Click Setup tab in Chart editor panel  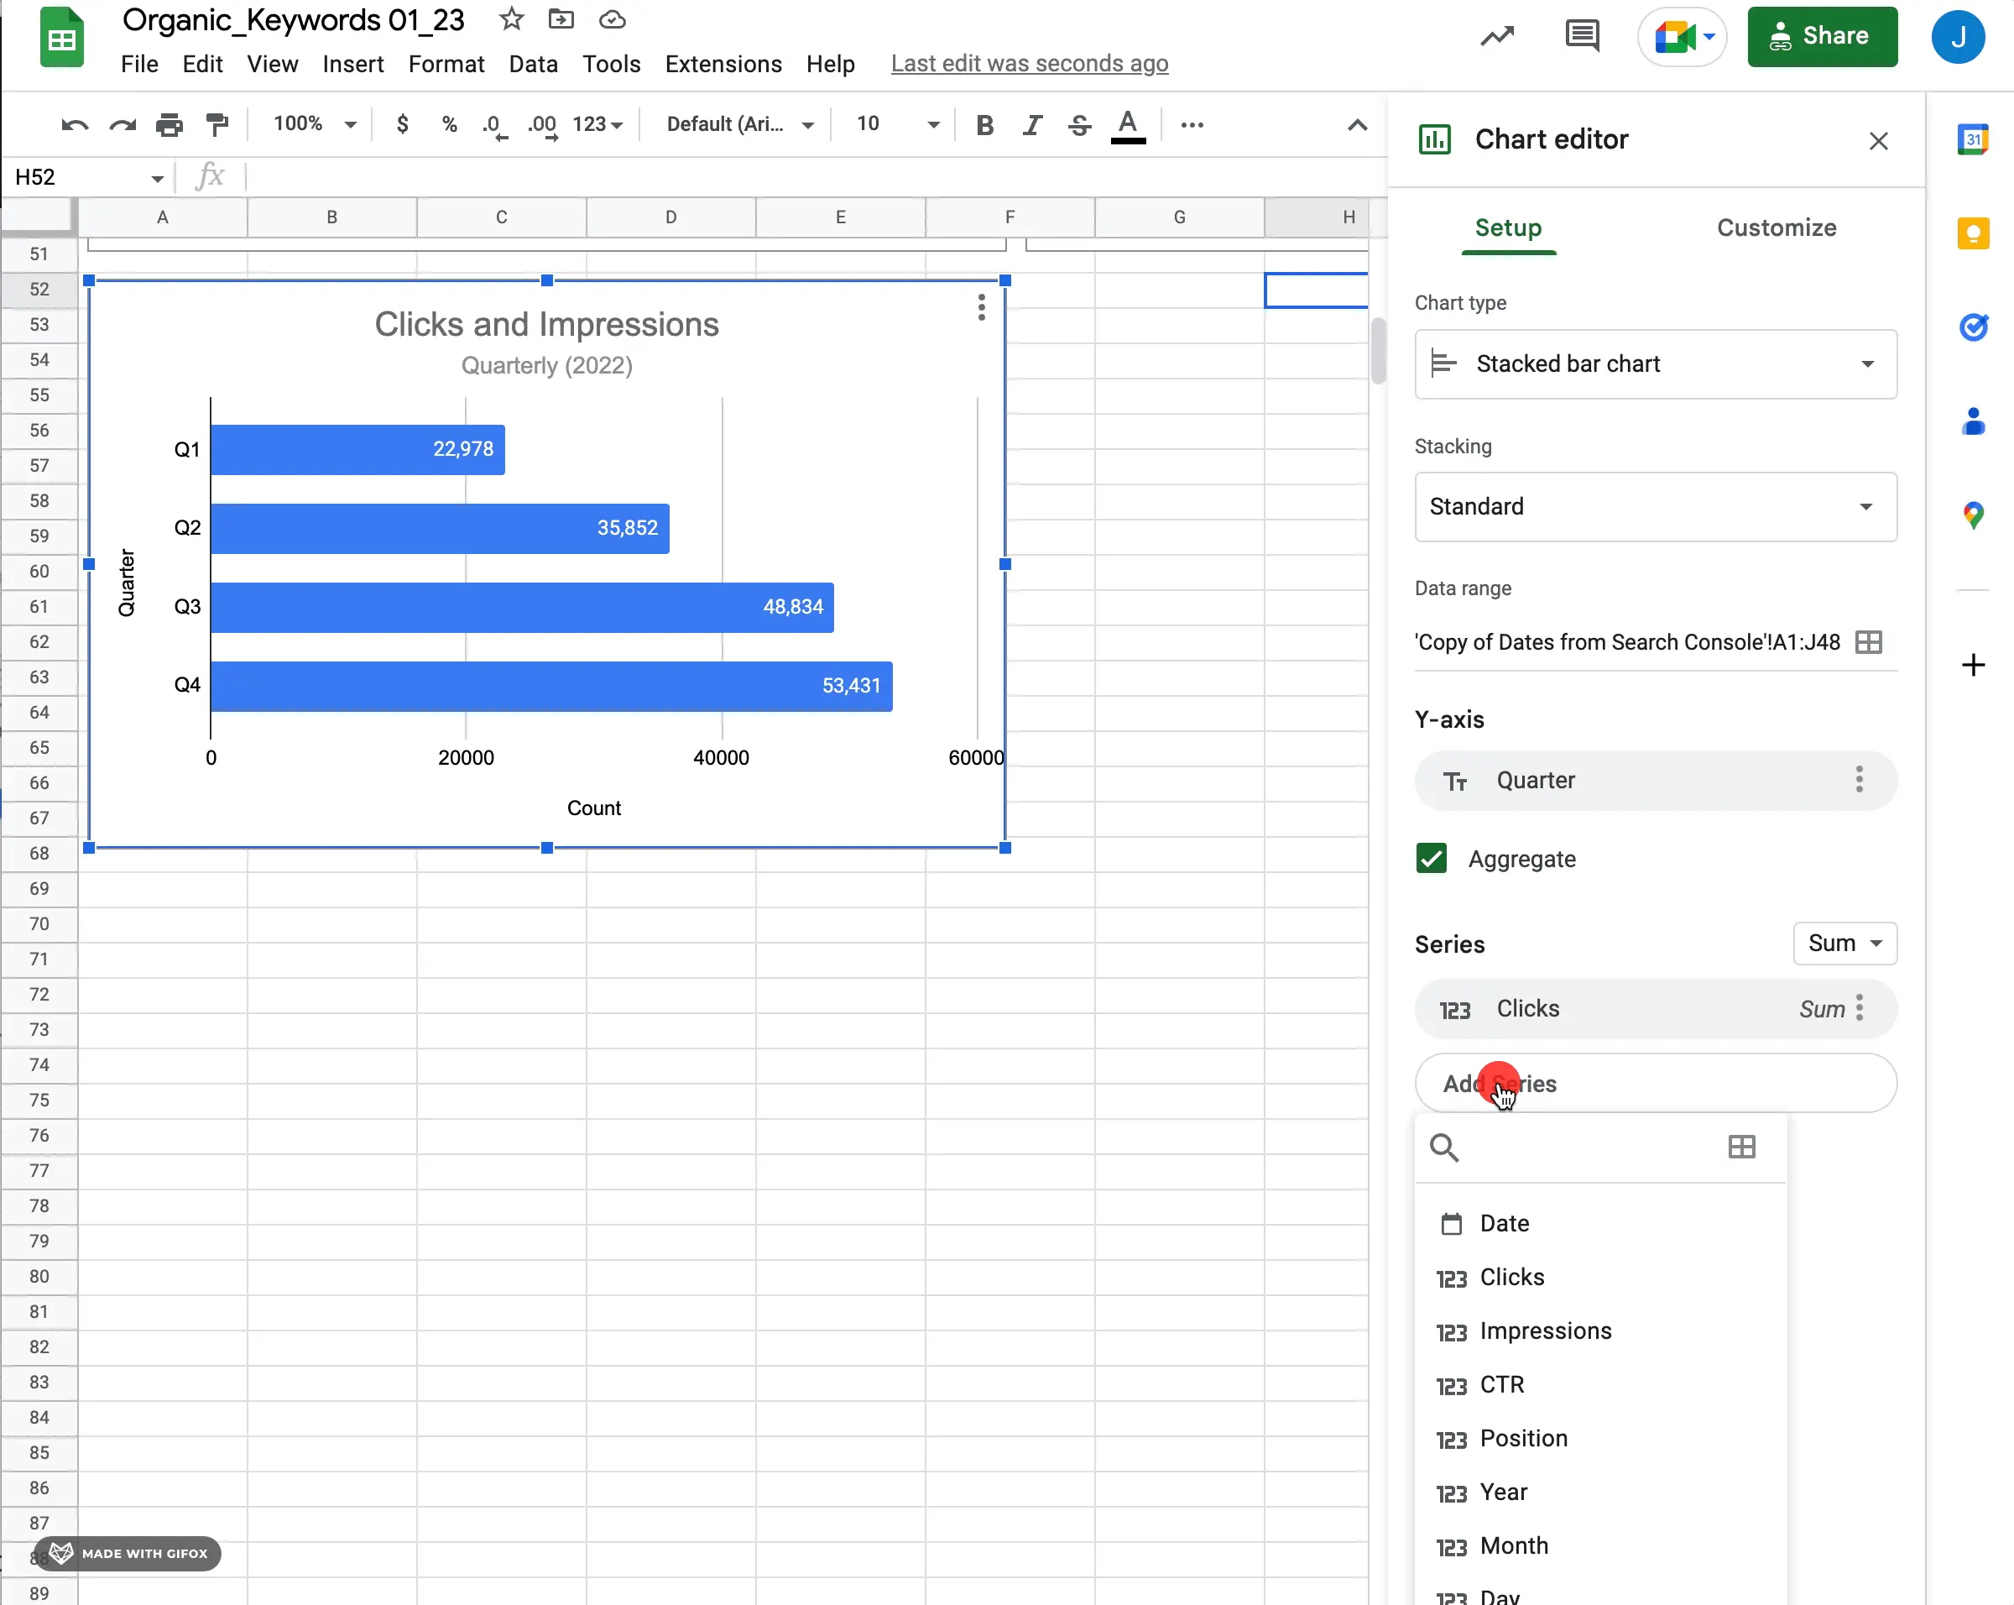click(1510, 227)
